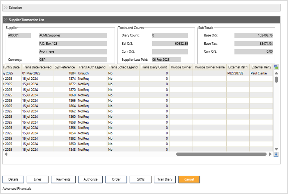Click the Advanced Financials footer text
This screenshot has height=194, width=288.
(x=17, y=189)
